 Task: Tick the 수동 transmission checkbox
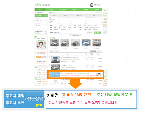point(83,26)
